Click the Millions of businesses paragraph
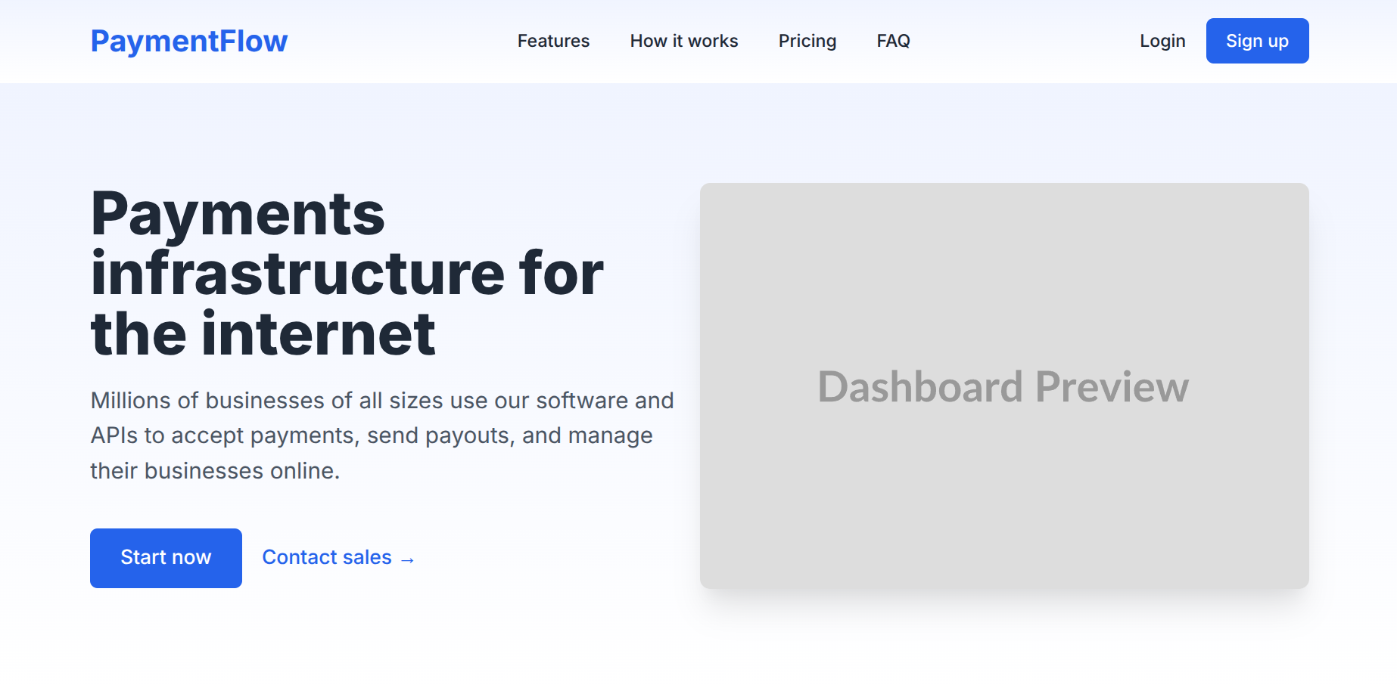1397x694 pixels. click(382, 435)
